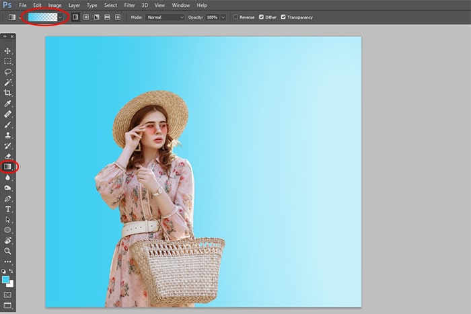
Task: Toggle Quick Mask mode
Action: (x=8, y=295)
